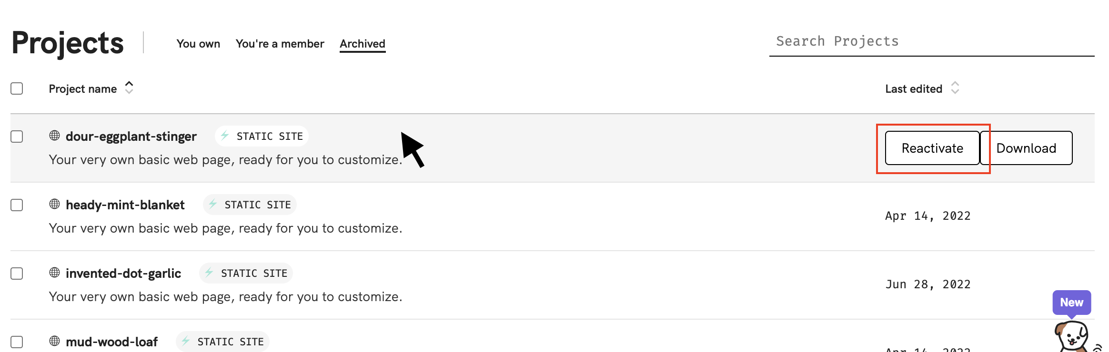Click globe icon beside dour-eggplant-stinger
Screen dimensions: 1109x352
pos(55,136)
